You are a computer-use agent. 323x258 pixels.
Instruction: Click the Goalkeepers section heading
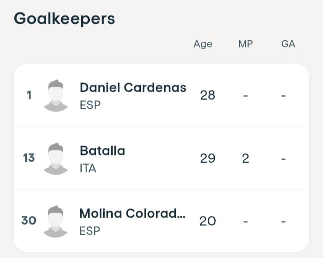tap(65, 19)
